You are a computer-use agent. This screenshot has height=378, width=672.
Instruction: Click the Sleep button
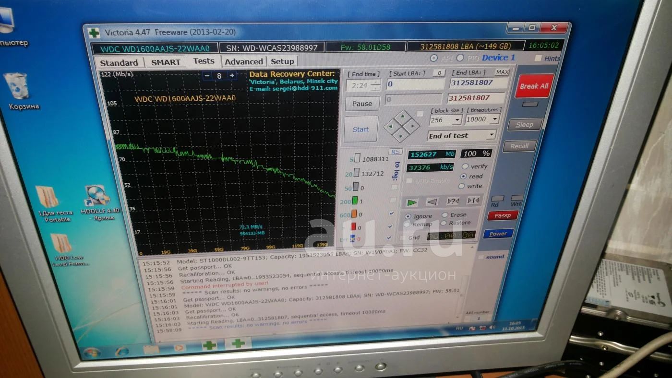pyautogui.click(x=524, y=125)
